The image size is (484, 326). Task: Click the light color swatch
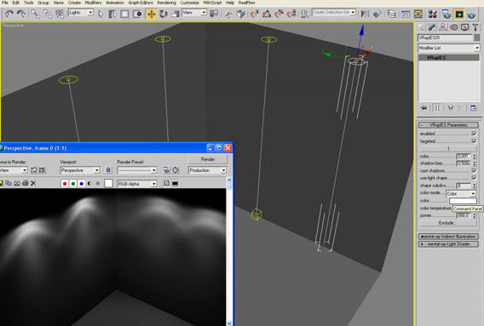pyautogui.click(x=463, y=201)
